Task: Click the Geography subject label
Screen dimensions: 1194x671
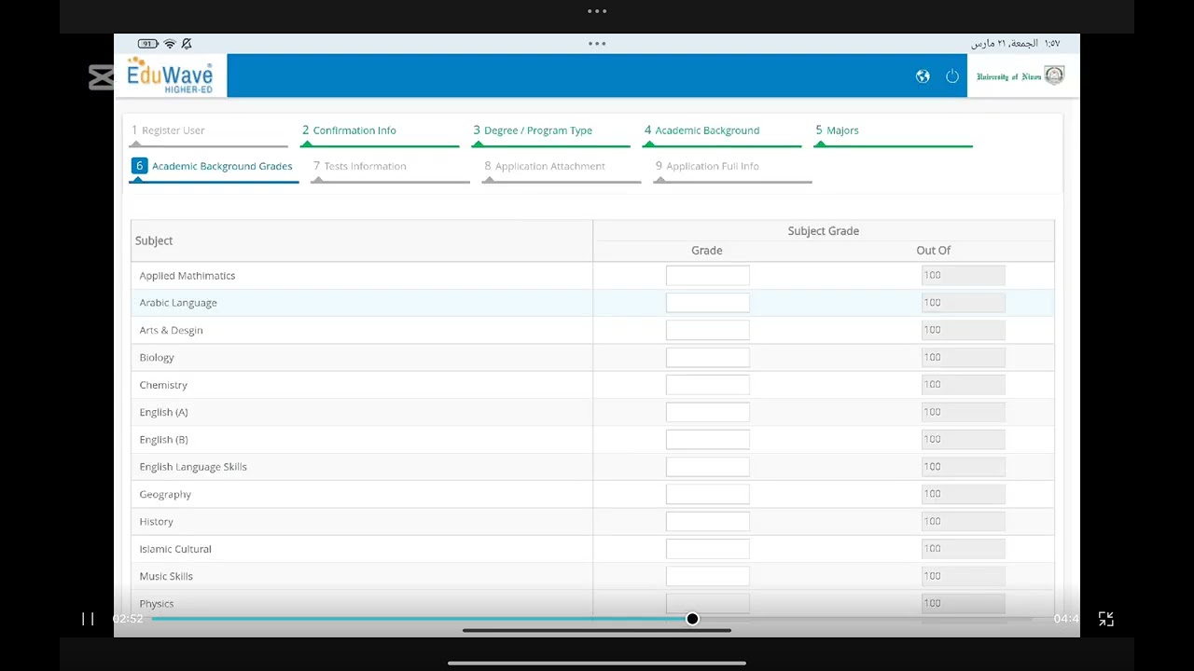Action: point(165,495)
